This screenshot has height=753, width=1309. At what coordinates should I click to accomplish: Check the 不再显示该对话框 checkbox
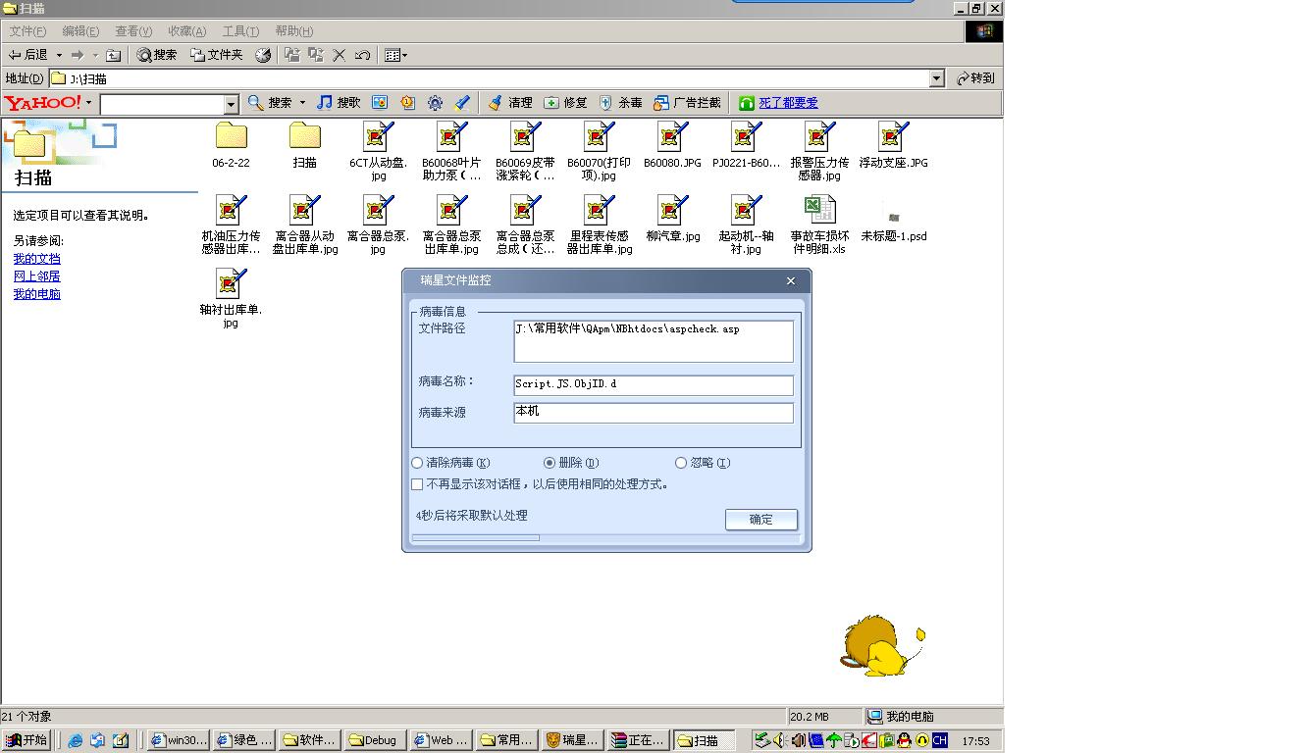coord(417,484)
